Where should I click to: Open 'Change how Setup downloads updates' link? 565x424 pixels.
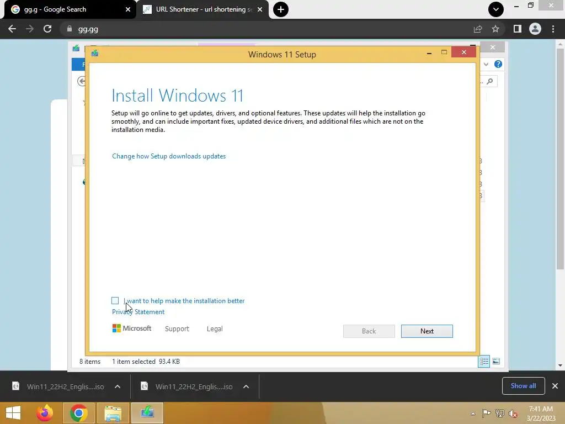click(x=169, y=156)
